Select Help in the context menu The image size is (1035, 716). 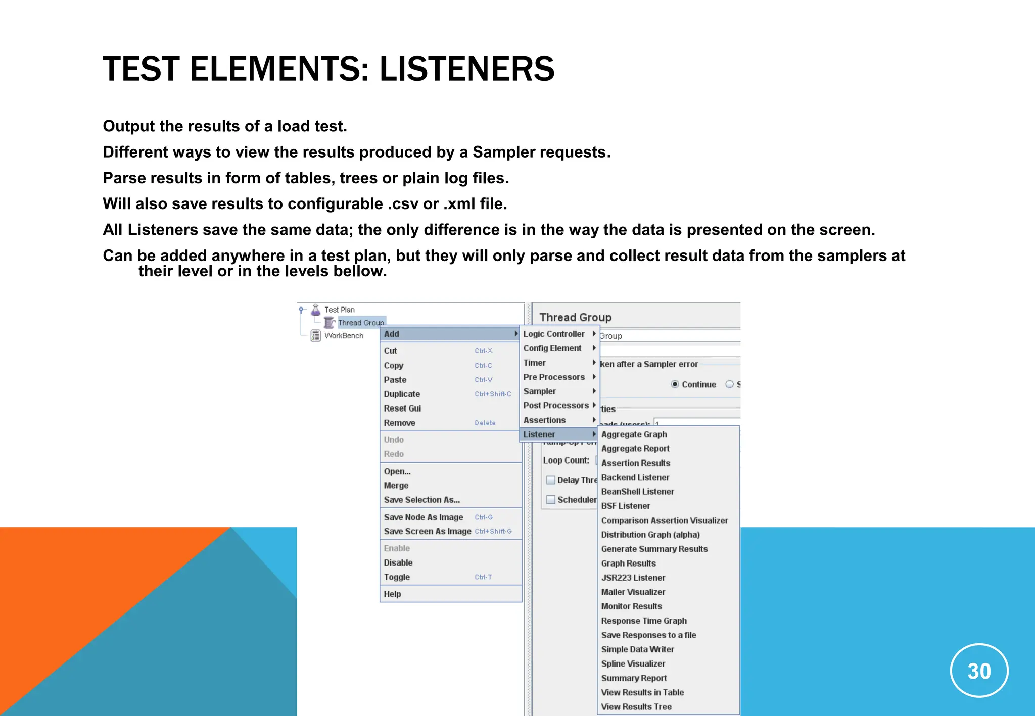(392, 594)
